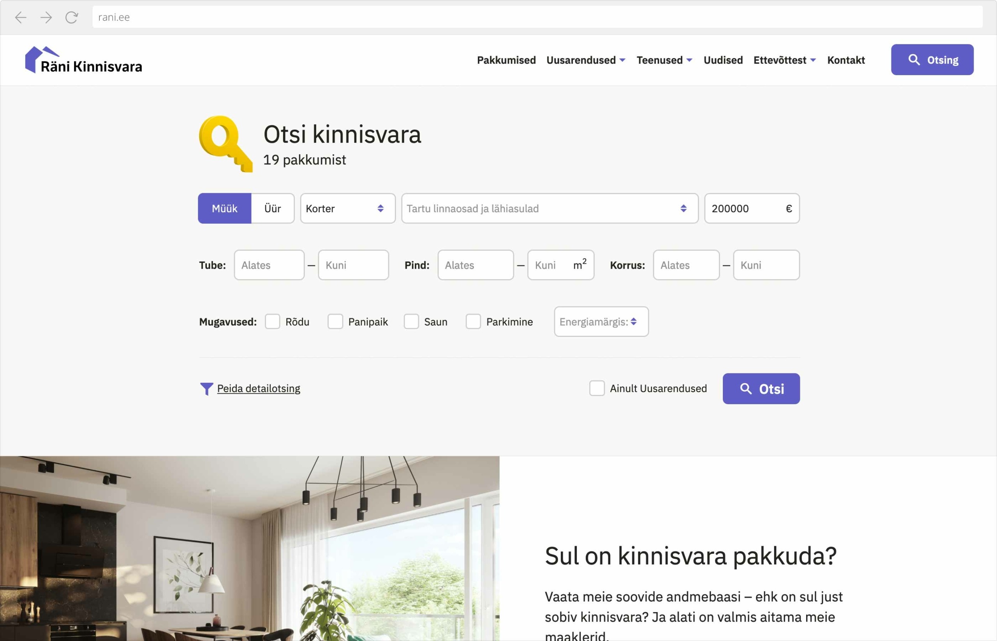Enable Ainult Uusarendused filter
This screenshot has height=641, width=997.
(x=597, y=388)
